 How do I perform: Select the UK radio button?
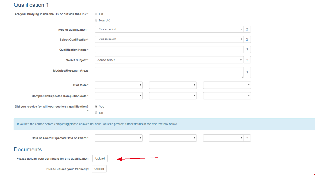[96, 14]
